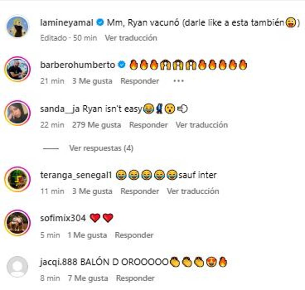Screen dimensions: 305x290
Task: Reply to jacqi.888's BALÓN D ORO comment
Action: pyautogui.click(x=135, y=278)
